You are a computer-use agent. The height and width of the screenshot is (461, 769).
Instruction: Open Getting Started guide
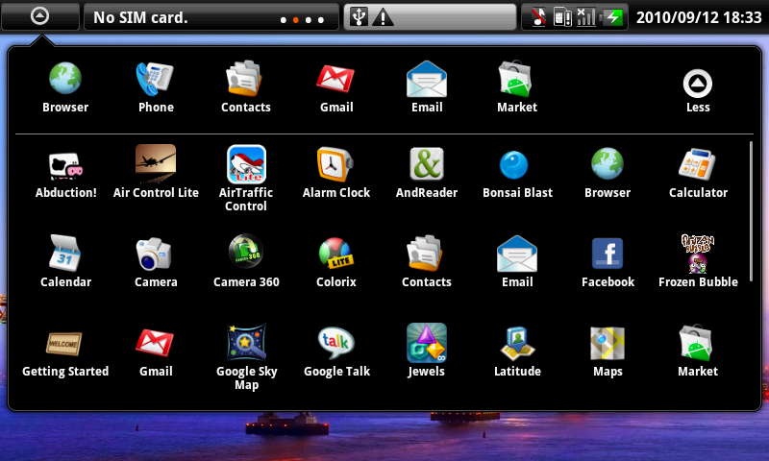coord(65,354)
